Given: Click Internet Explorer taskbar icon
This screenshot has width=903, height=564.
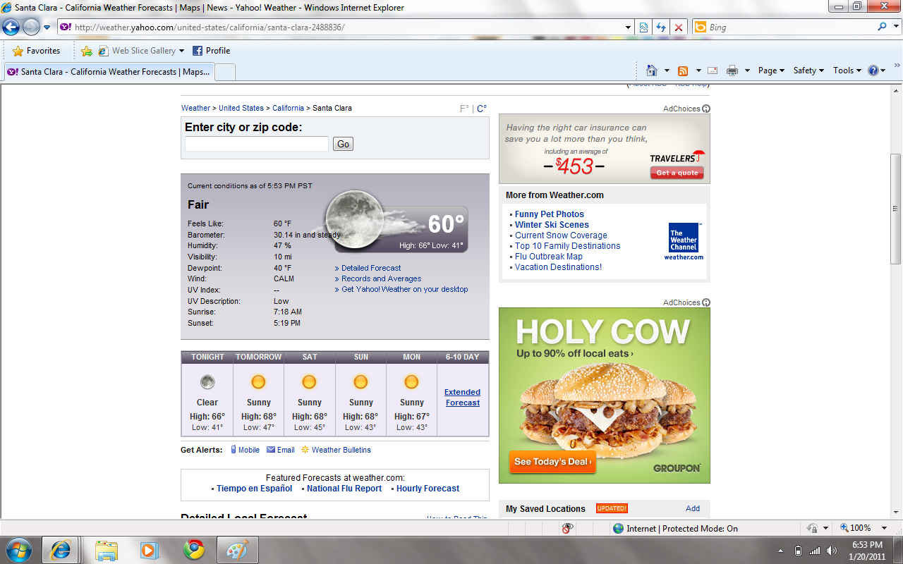Looking at the screenshot, I should 59,550.
